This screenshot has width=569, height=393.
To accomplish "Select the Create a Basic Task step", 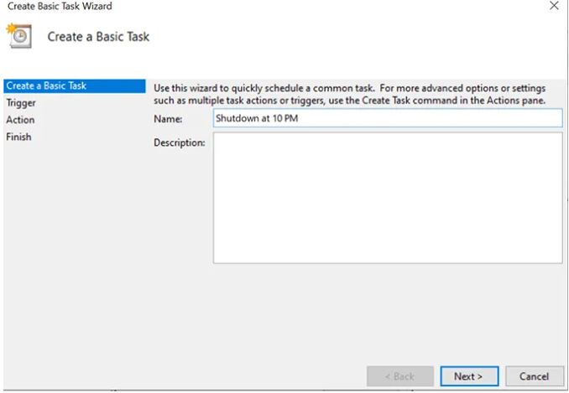I will [46, 85].
